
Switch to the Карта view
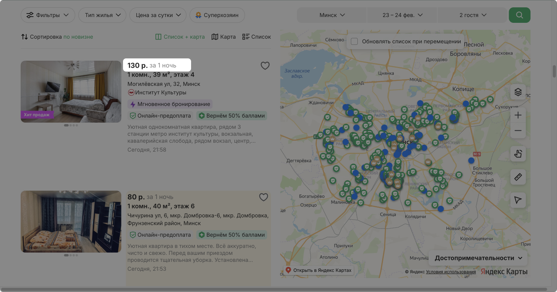click(224, 37)
